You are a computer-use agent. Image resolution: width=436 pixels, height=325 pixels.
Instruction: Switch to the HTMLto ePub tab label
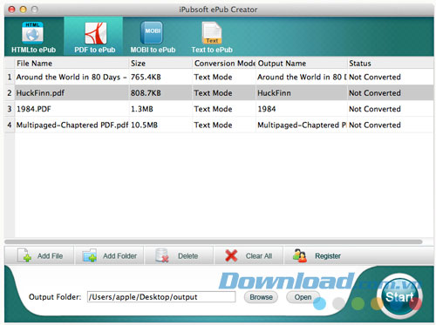tap(34, 50)
